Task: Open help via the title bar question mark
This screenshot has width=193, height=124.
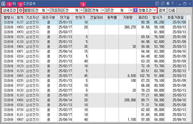Action: click(173, 4)
